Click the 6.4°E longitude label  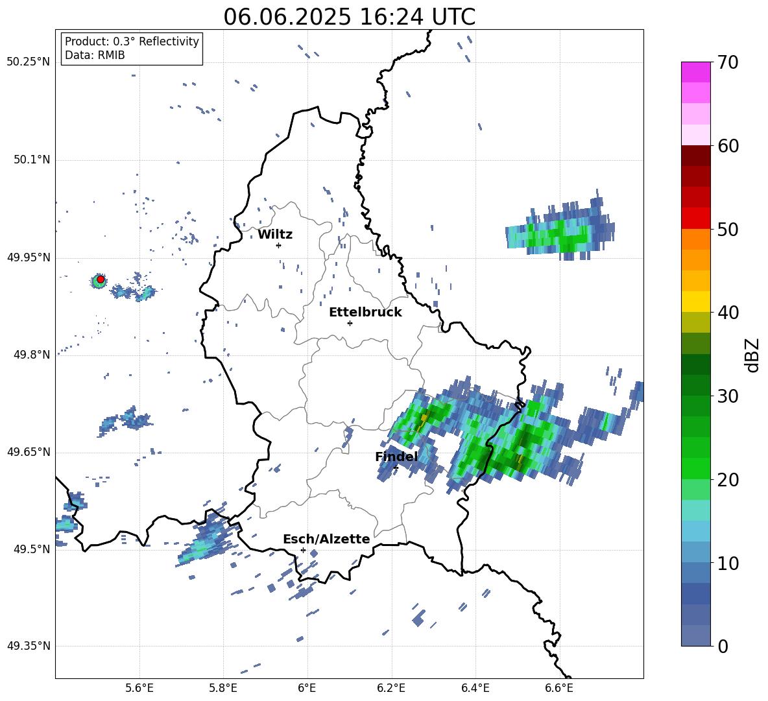pyautogui.click(x=475, y=688)
